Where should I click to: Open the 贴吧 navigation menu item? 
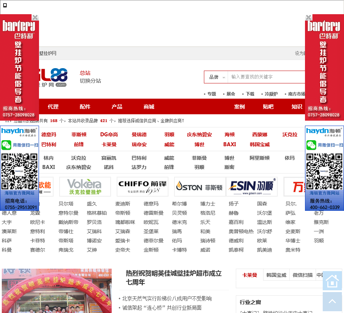click(268, 107)
